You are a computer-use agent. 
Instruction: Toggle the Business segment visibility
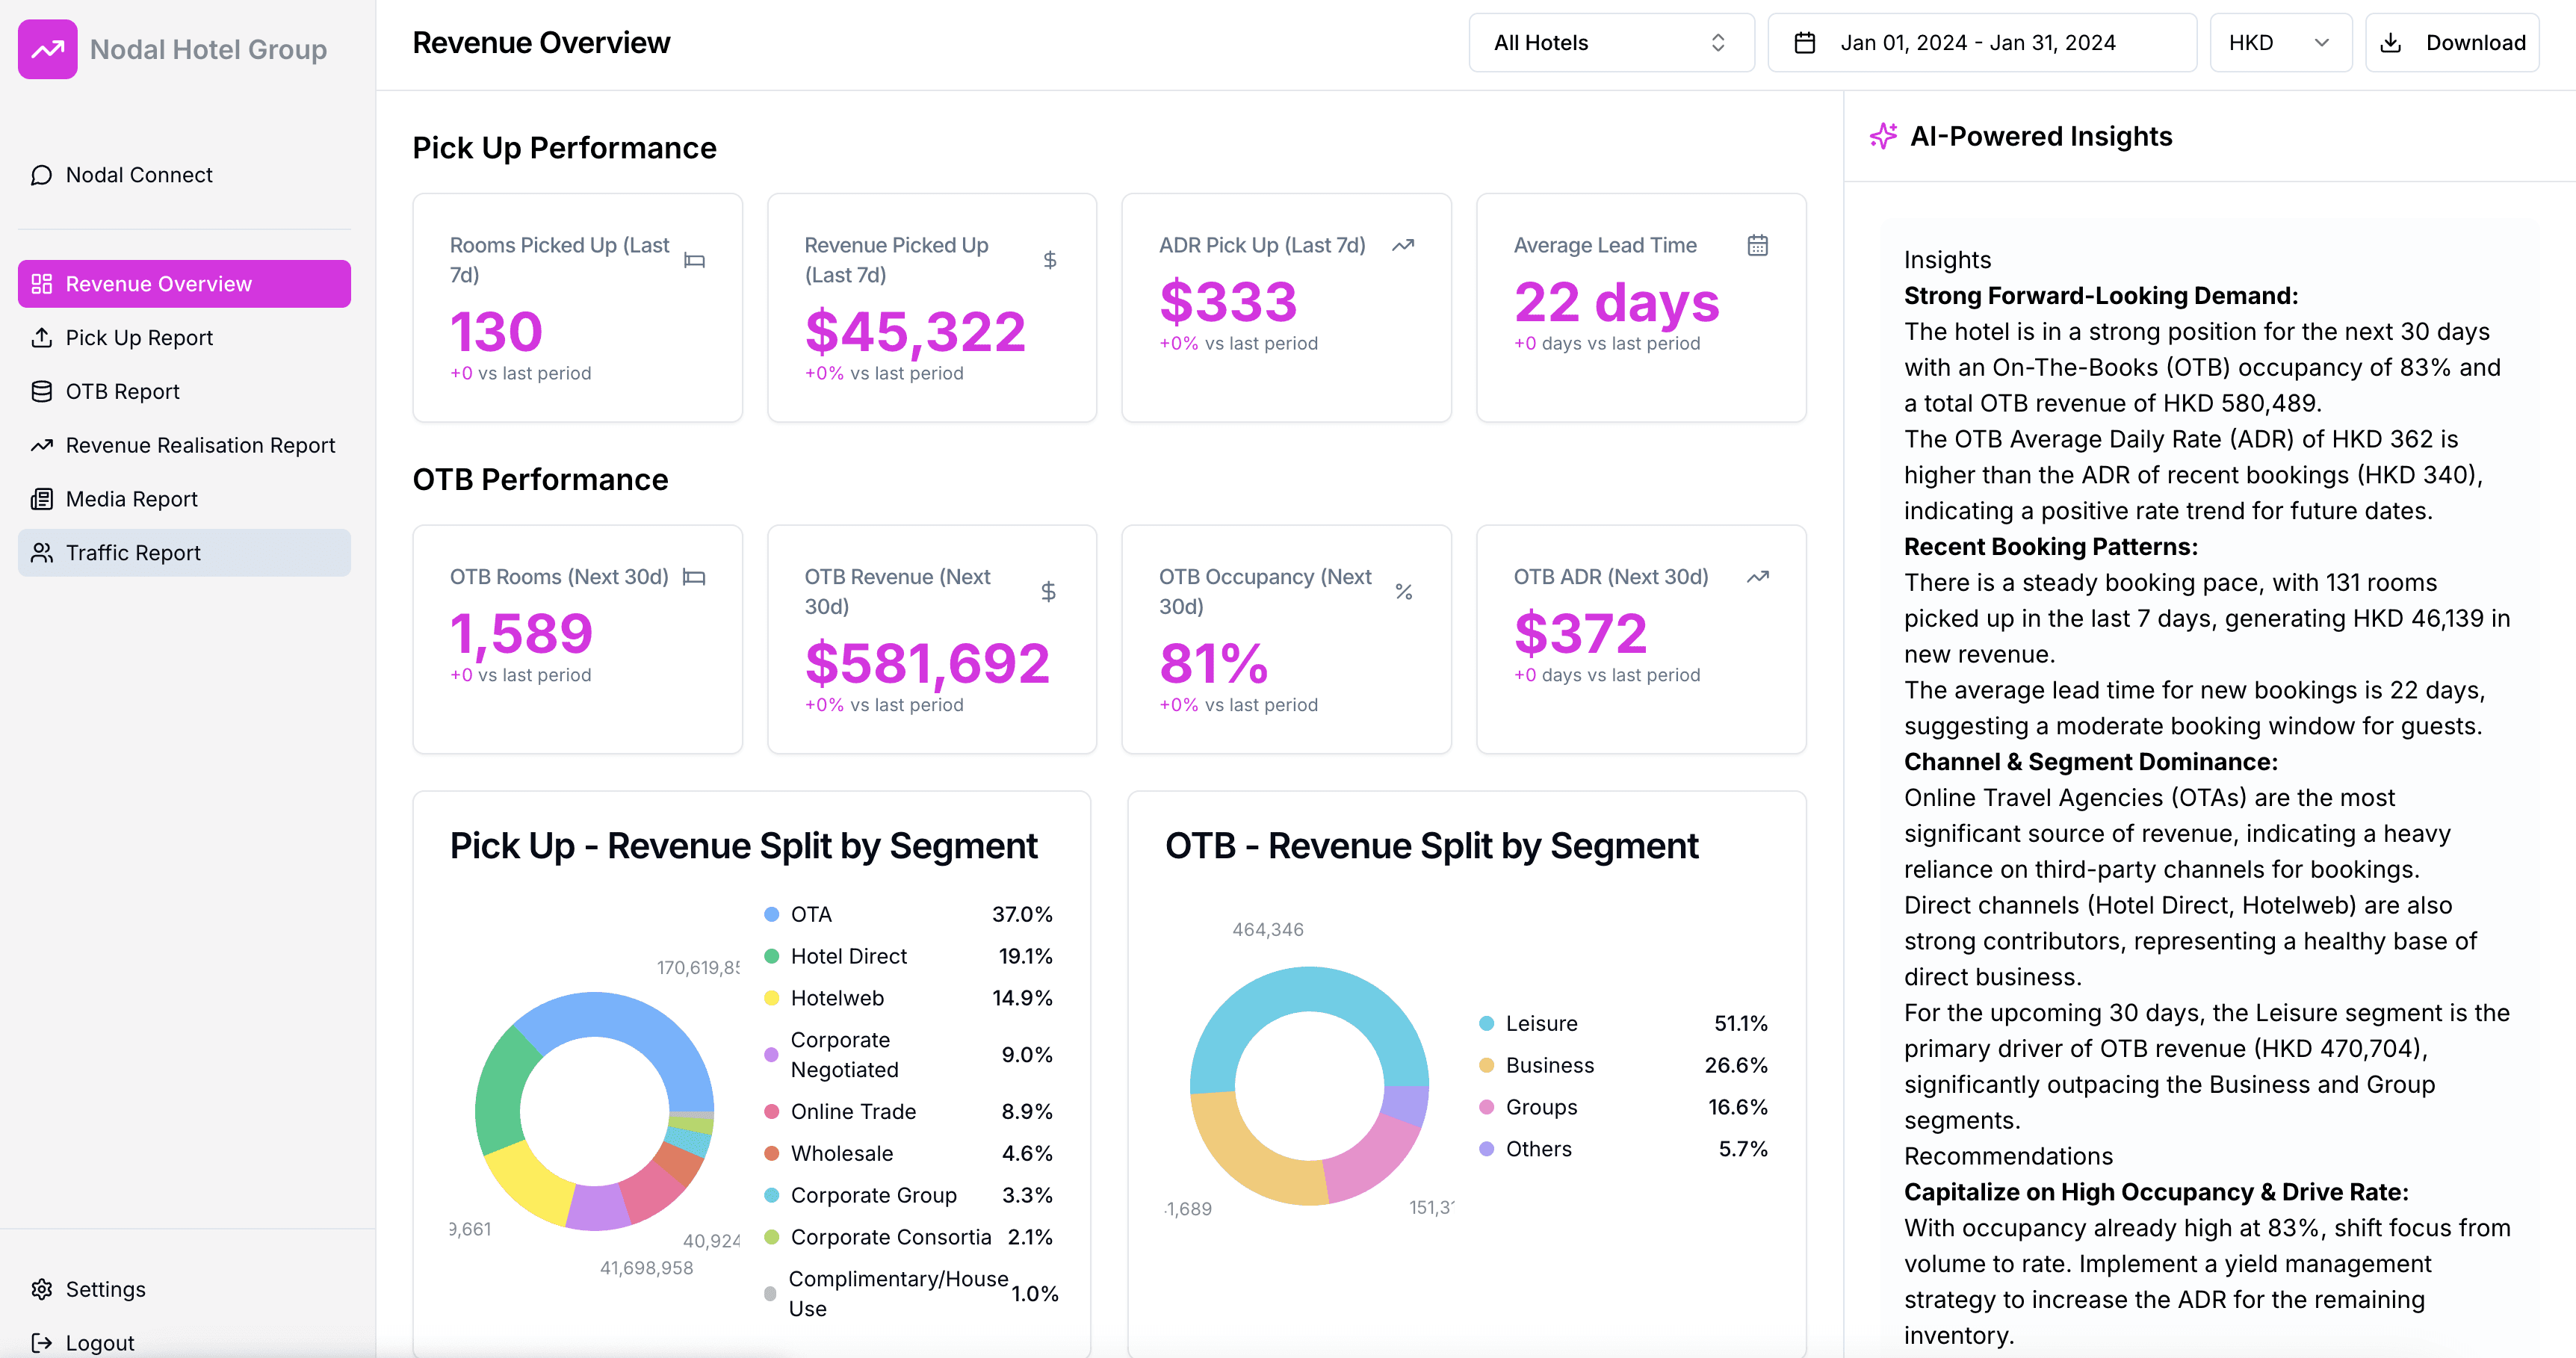click(1549, 1065)
